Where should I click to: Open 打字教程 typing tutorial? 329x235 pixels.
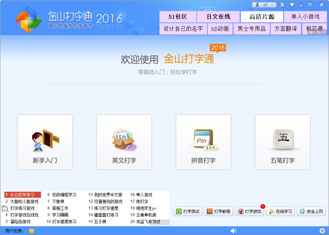click(218, 211)
